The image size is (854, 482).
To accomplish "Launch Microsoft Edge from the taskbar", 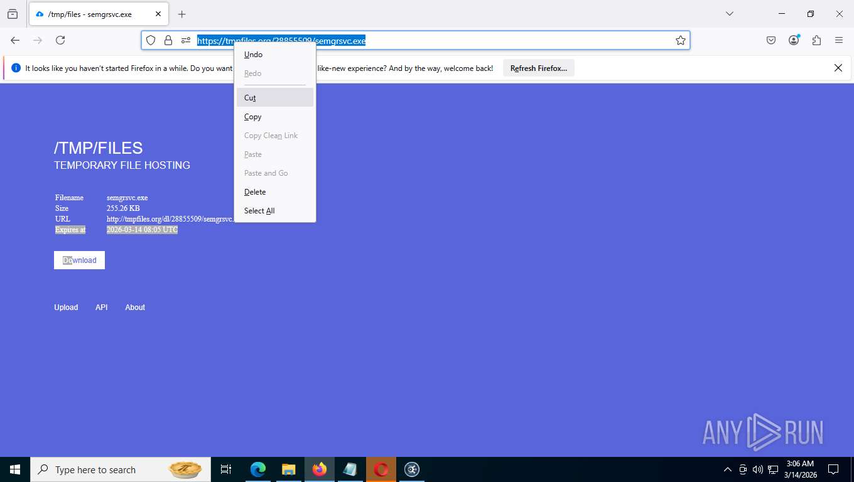I will click(x=258, y=469).
